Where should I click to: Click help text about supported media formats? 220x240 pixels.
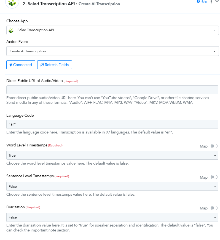99,102
